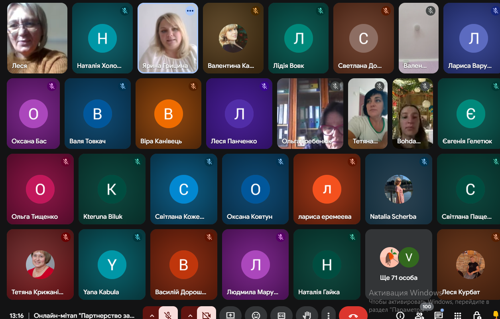Click Тетяна Крижанівська profile picture tile

click(40, 264)
